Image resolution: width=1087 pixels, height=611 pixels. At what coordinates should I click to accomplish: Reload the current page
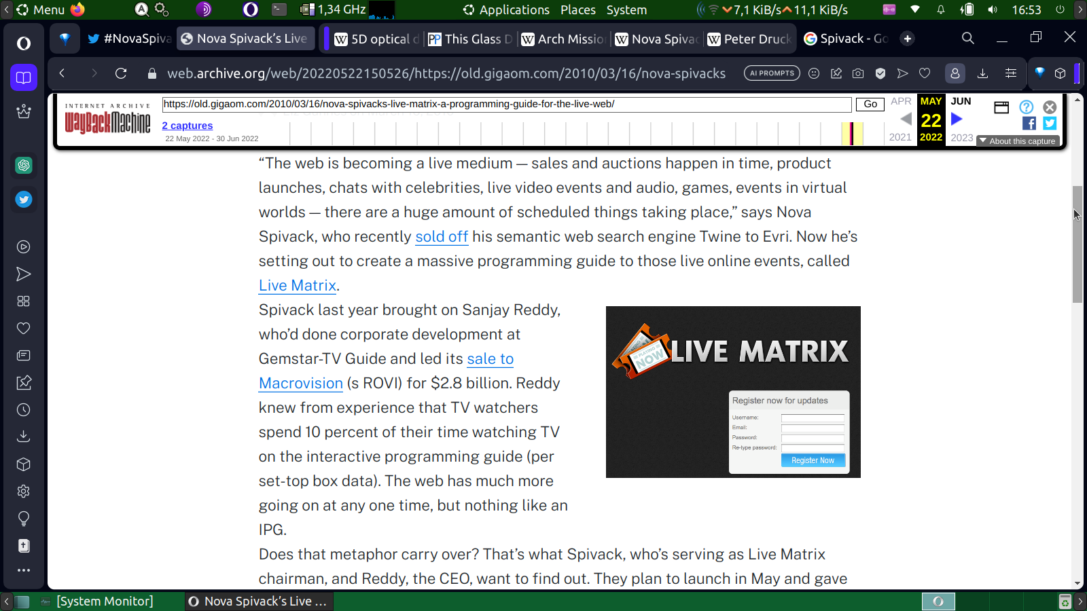121,73
